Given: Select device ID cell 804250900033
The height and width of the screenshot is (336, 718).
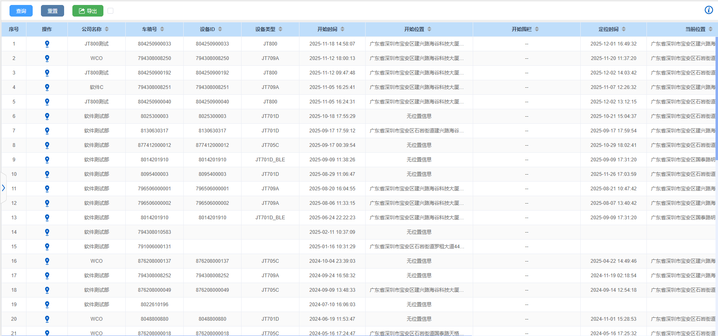Looking at the screenshot, I should [212, 44].
